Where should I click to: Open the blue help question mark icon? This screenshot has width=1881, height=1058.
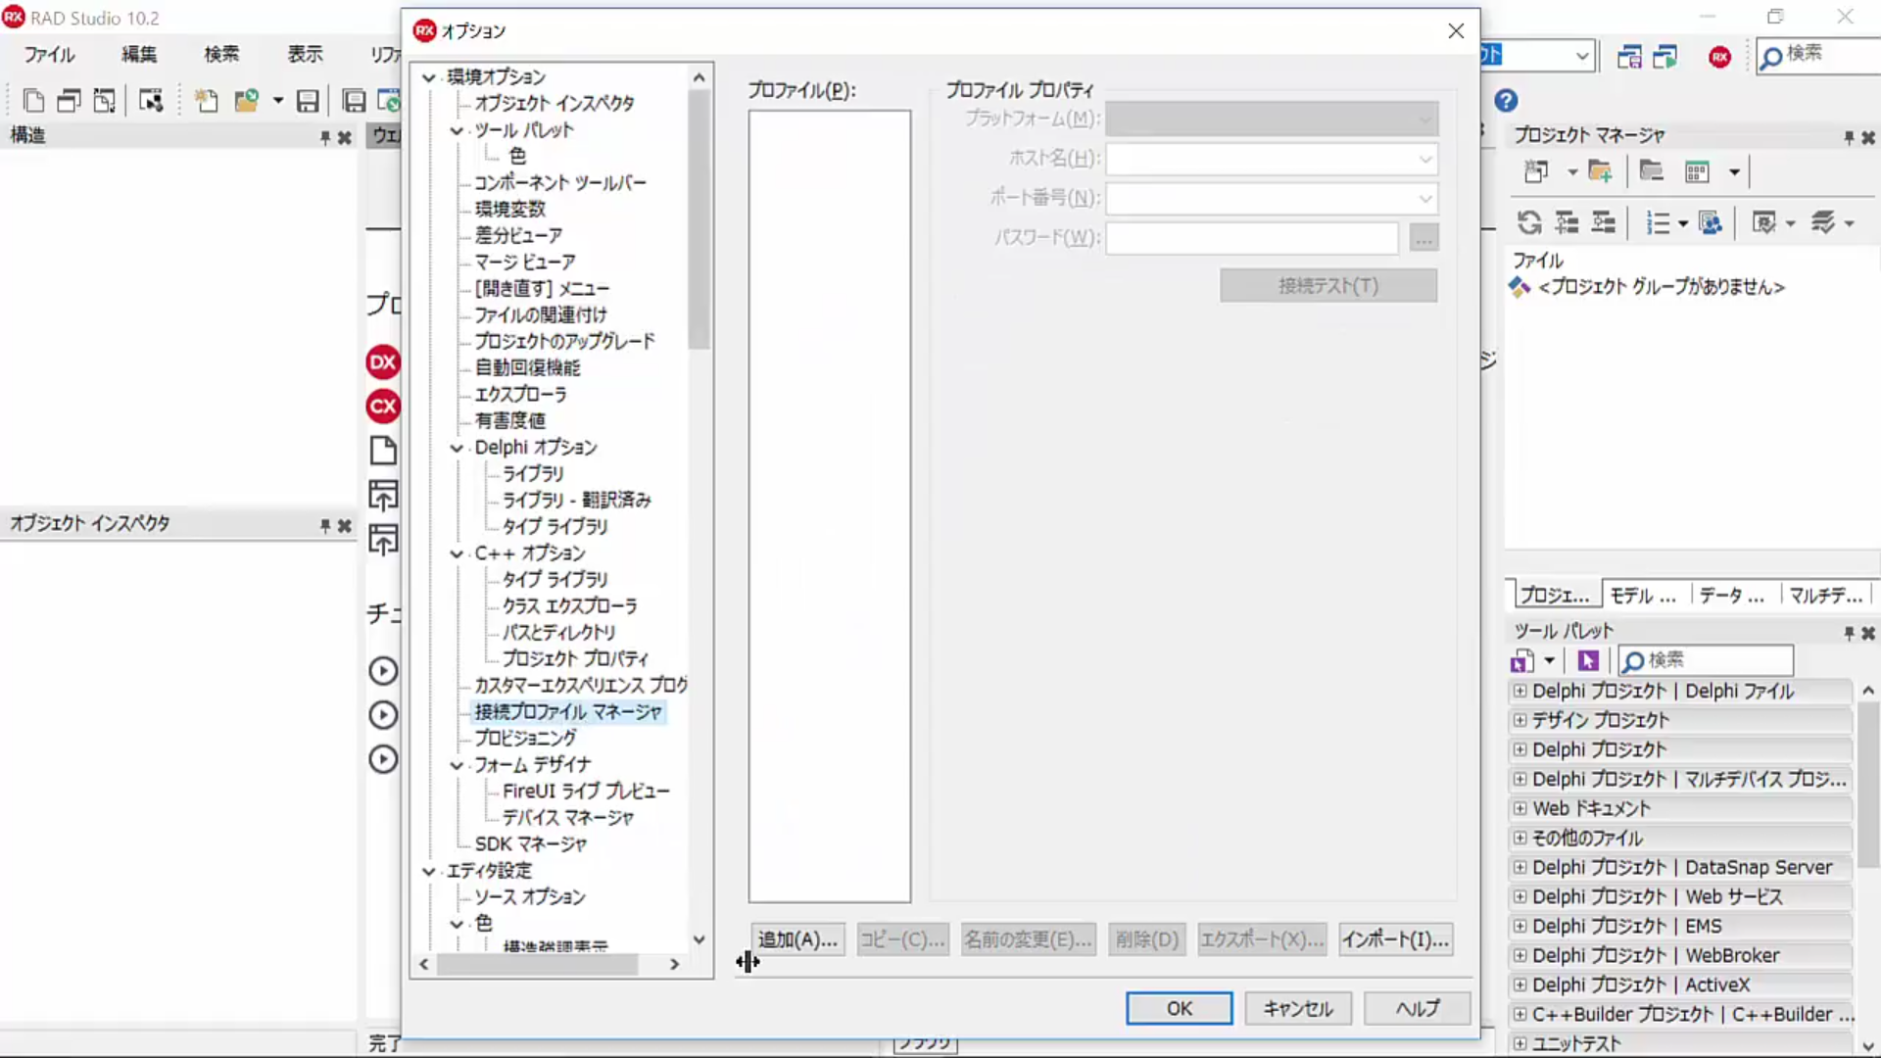pyautogui.click(x=1506, y=101)
